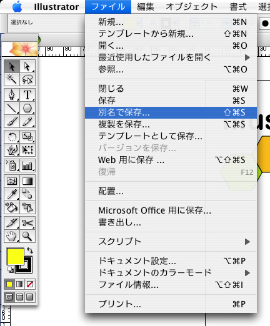
Task: Close the ファイル menu in the menu bar
Action: pos(108,7)
